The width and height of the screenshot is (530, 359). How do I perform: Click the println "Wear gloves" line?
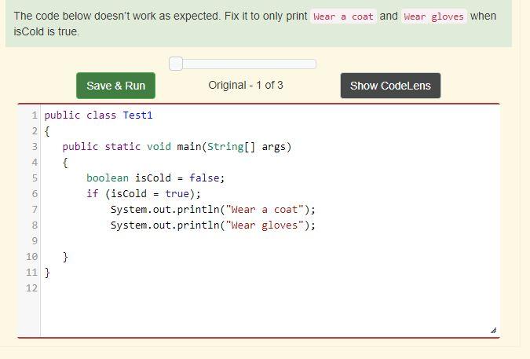pos(213,225)
